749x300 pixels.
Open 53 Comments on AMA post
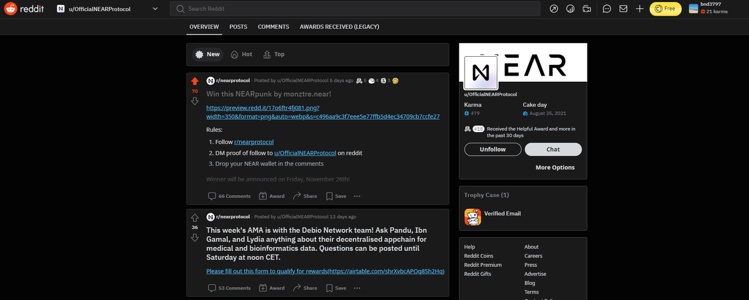pyautogui.click(x=229, y=288)
